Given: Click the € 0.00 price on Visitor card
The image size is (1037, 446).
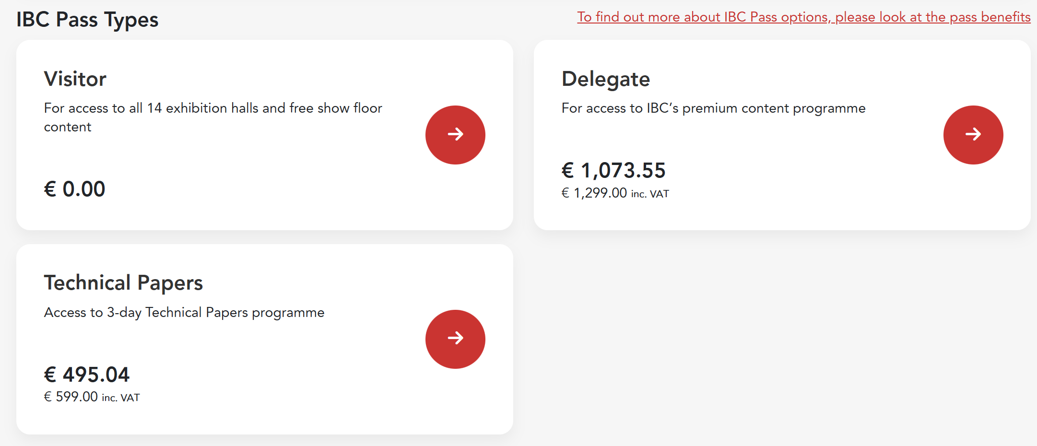Looking at the screenshot, I should click(74, 188).
